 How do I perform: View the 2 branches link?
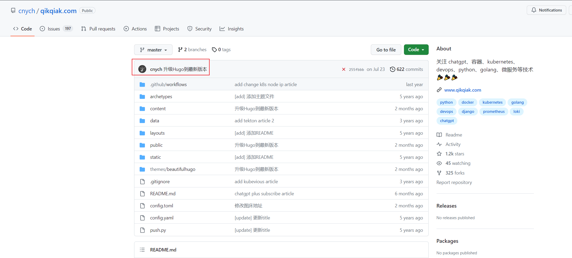coord(192,50)
